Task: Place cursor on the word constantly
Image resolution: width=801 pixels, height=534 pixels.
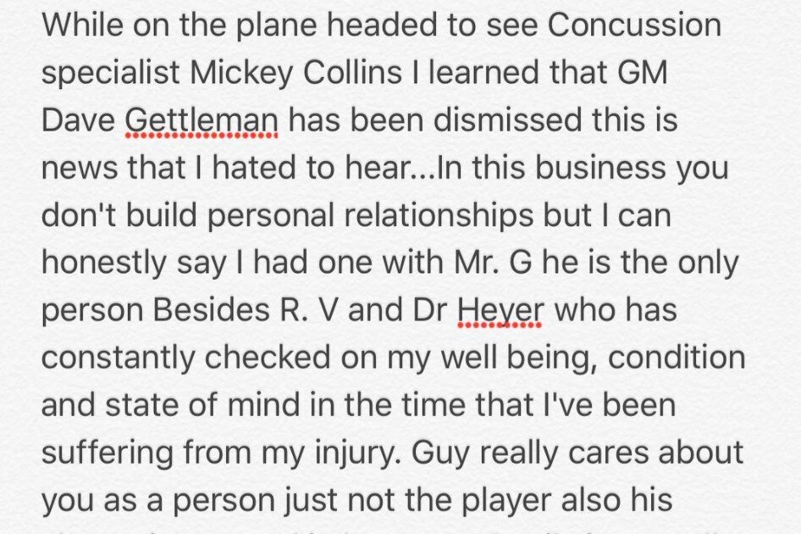Action: 118,359
